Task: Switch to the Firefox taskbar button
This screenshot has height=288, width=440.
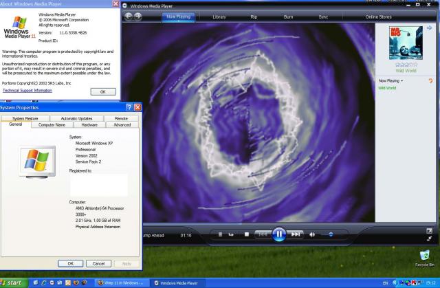Action: (121, 283)
